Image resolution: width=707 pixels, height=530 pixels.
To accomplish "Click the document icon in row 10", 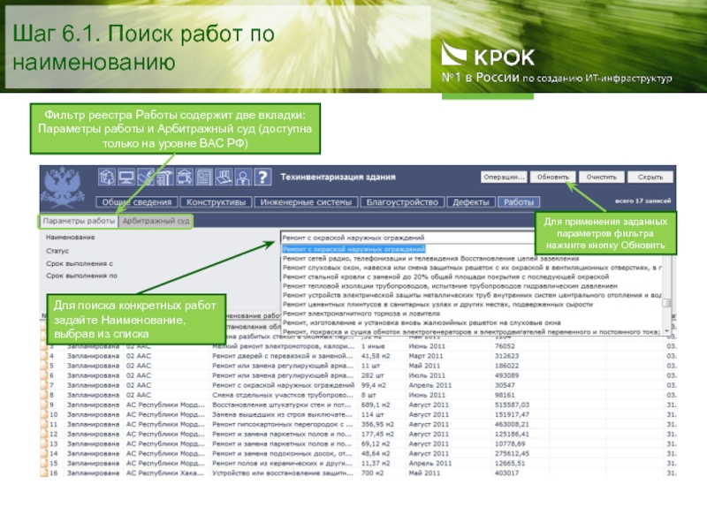I will coord(44,414).
